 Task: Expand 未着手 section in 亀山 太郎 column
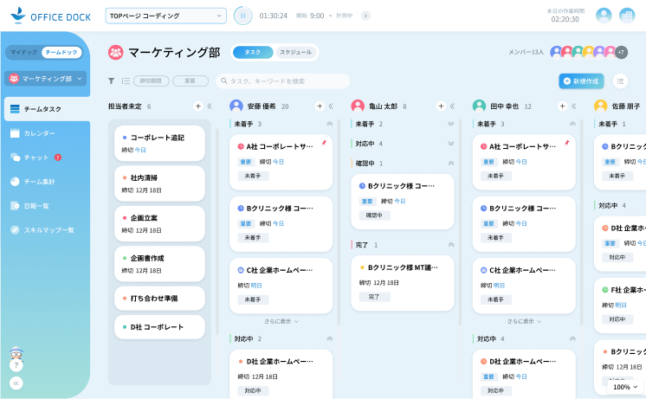(451, 124)
